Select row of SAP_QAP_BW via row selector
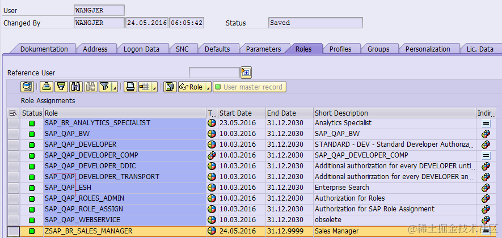This screenshot has height=238, width=502. pyautogui.click(x=14, y=134)
